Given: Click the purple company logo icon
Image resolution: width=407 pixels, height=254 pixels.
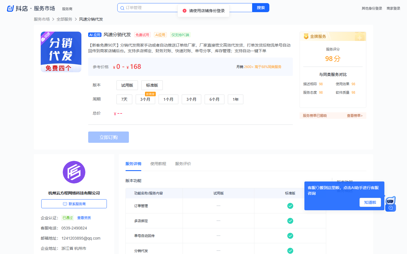Looking at the screenshot, I should coord(74,172).
